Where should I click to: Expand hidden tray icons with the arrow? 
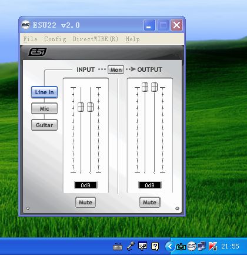tap(170, 246)
